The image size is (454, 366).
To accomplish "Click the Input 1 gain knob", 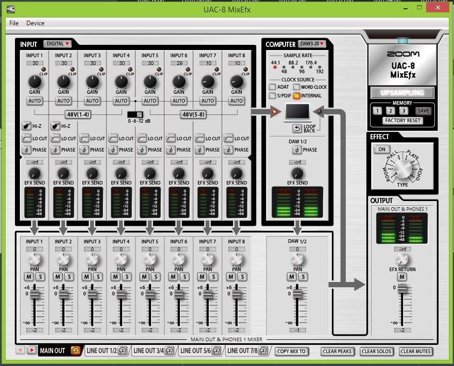I will 35,81.
